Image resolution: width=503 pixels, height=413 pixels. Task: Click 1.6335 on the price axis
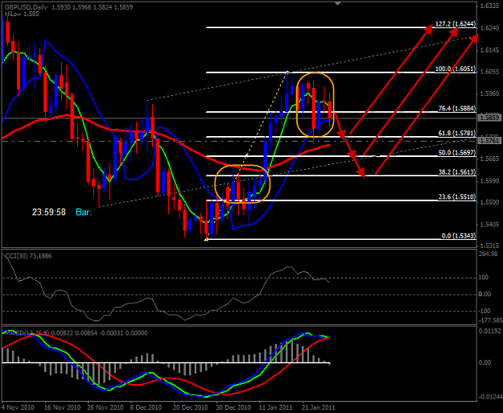(x=490, y=6)
